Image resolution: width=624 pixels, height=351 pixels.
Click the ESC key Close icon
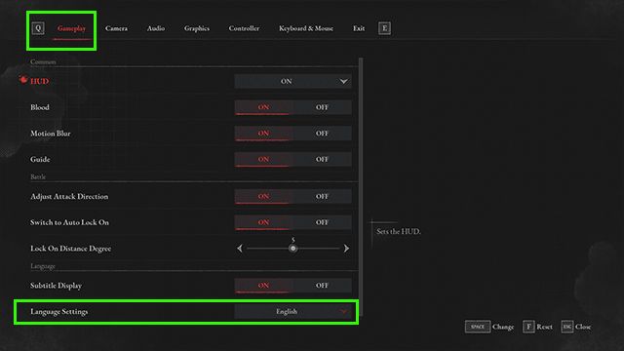pyautogui.click(x=567, y=327)
